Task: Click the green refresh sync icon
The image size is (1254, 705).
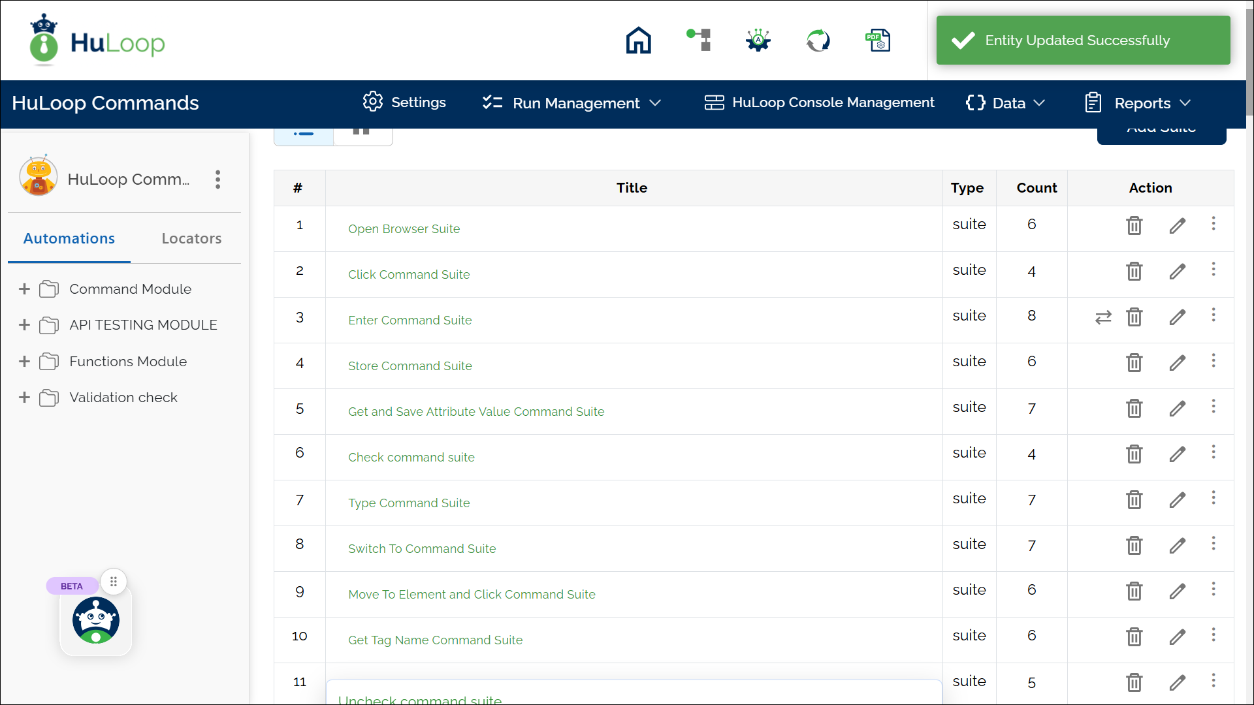Action: [818, 40]
